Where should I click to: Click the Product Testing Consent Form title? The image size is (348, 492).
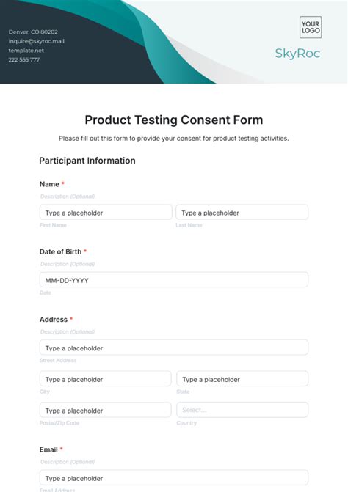tap(174, 120)
